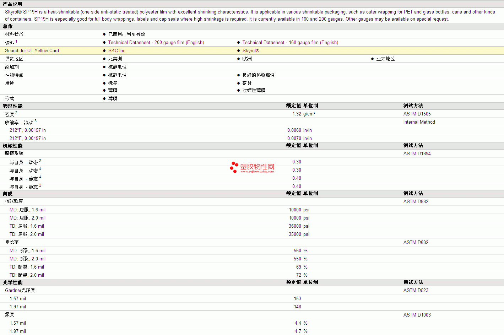The image size is (504, 335).
Task: Click the 收缩性薄膜 use entry
Action: tap(254, 90)
